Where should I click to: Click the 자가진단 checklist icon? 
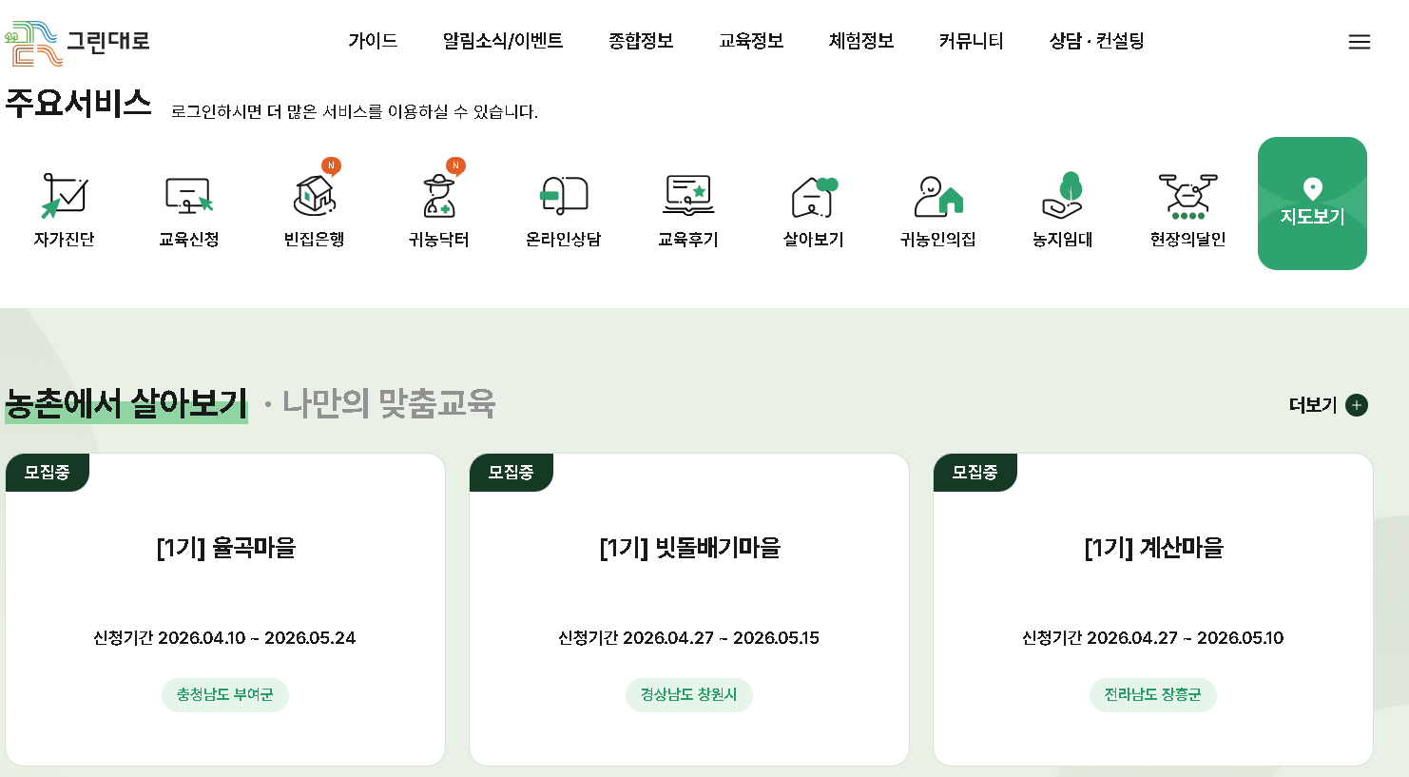(65, 195)
